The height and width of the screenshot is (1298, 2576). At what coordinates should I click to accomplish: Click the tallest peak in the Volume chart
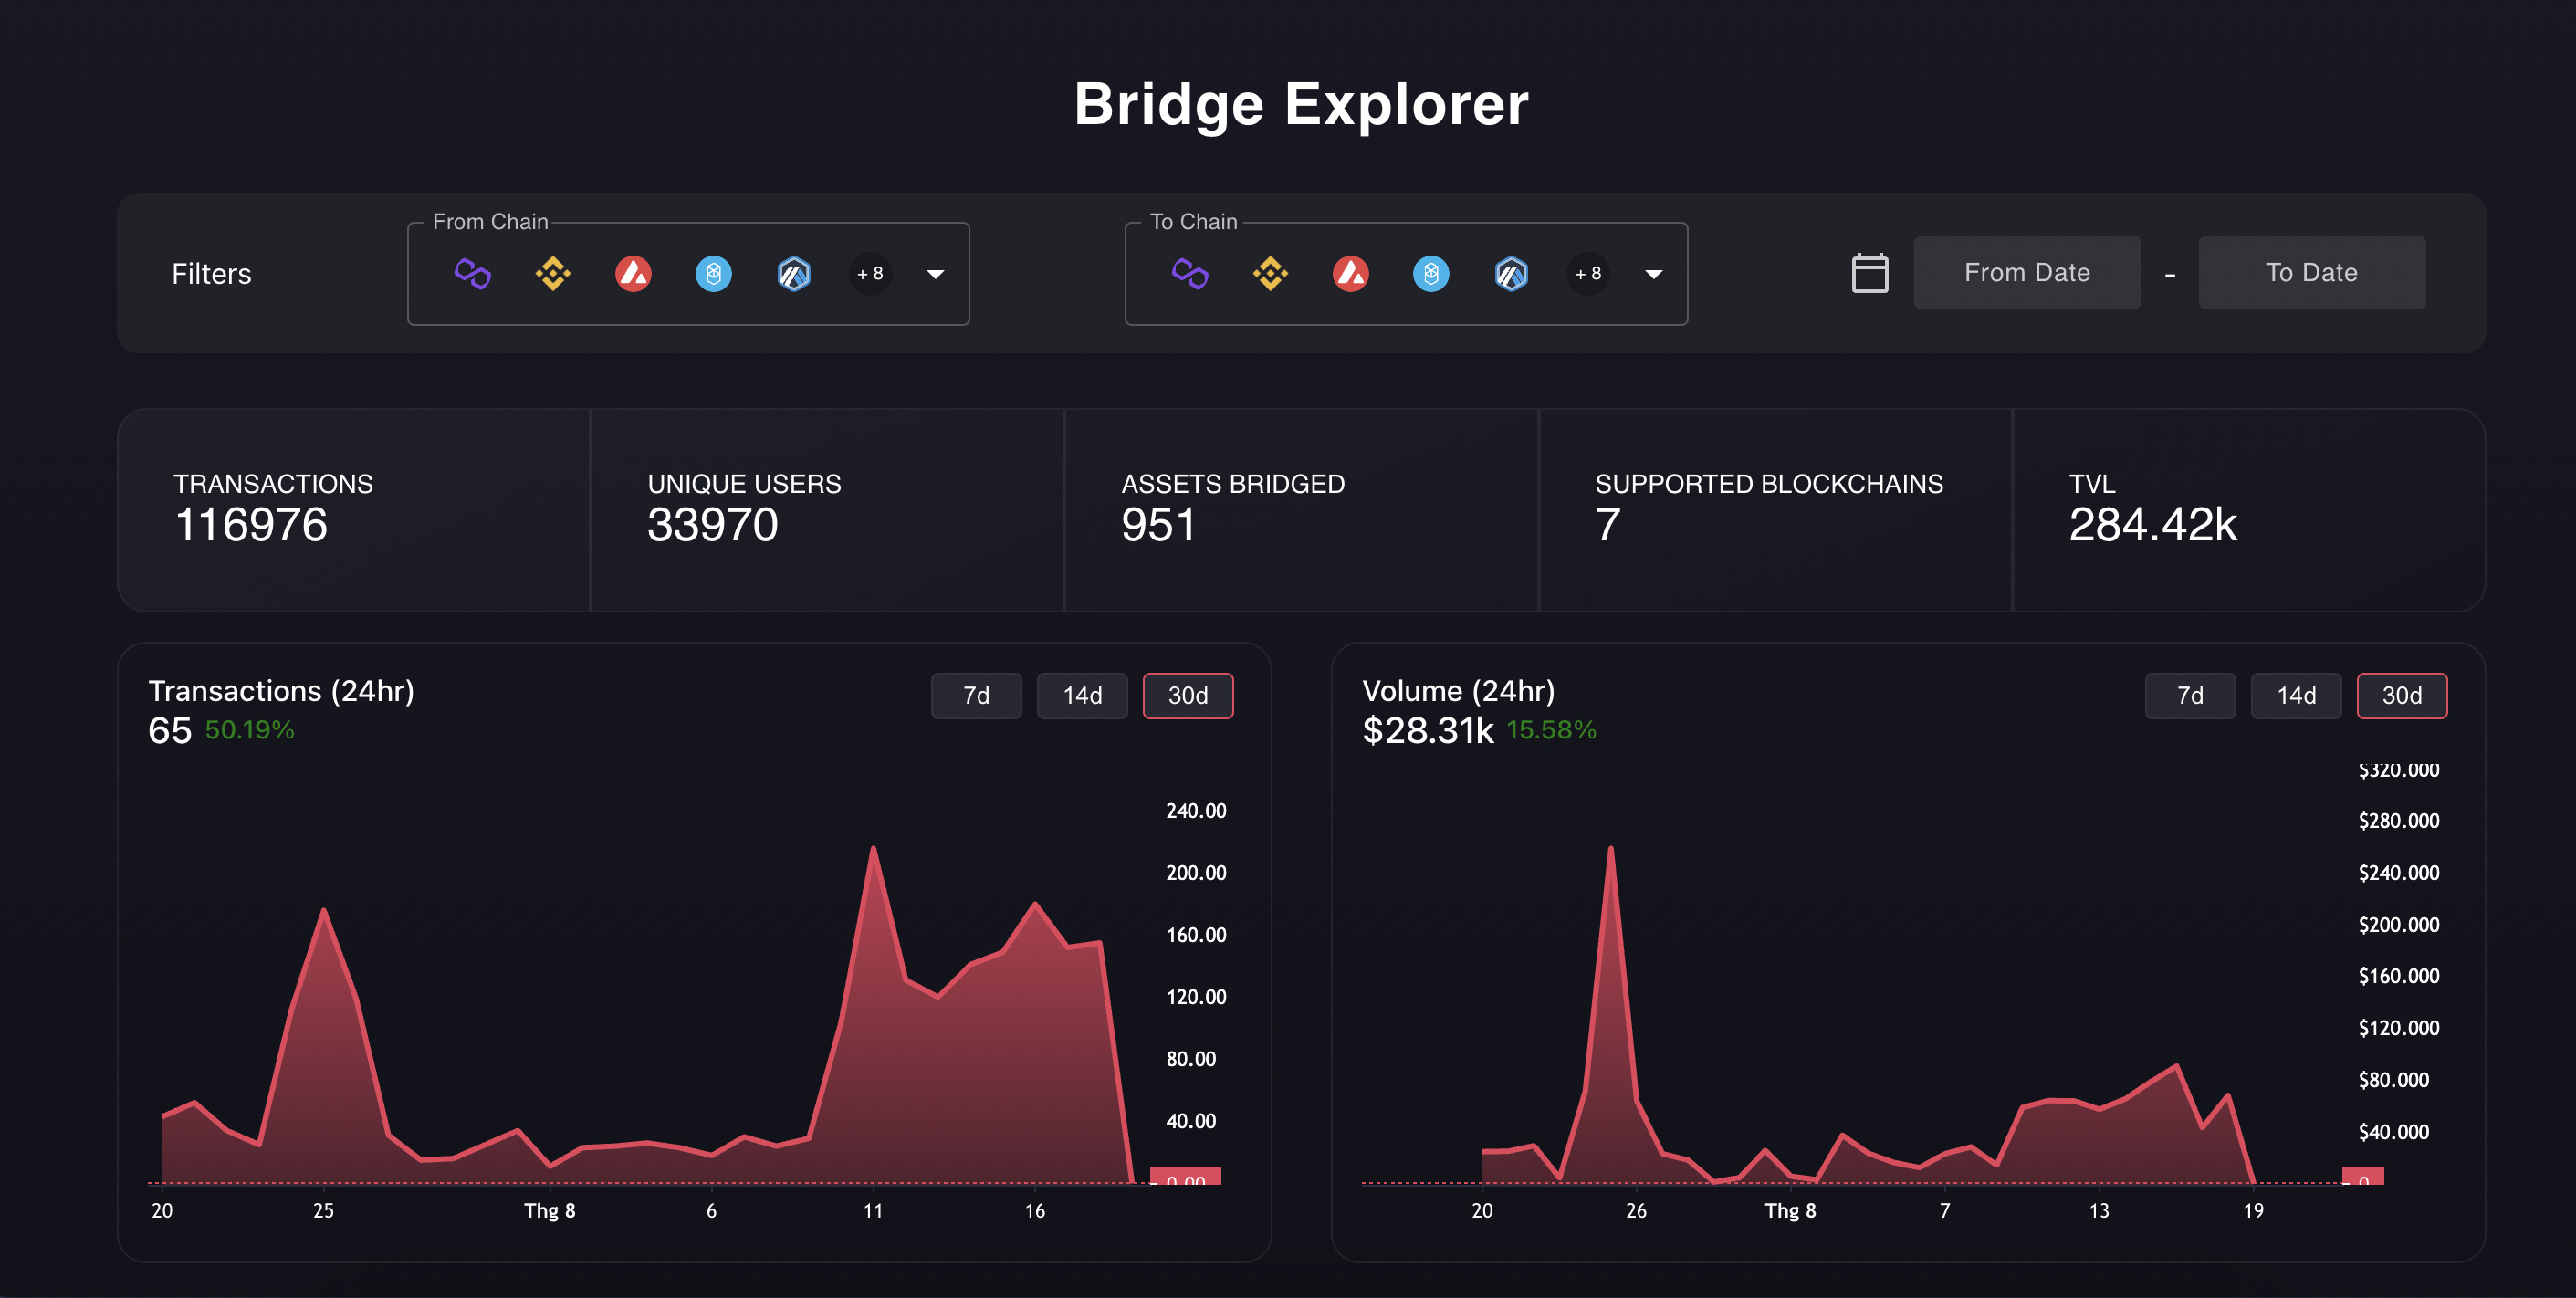1610,850
